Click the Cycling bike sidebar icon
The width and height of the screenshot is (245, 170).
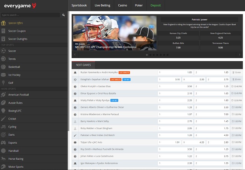3,127
